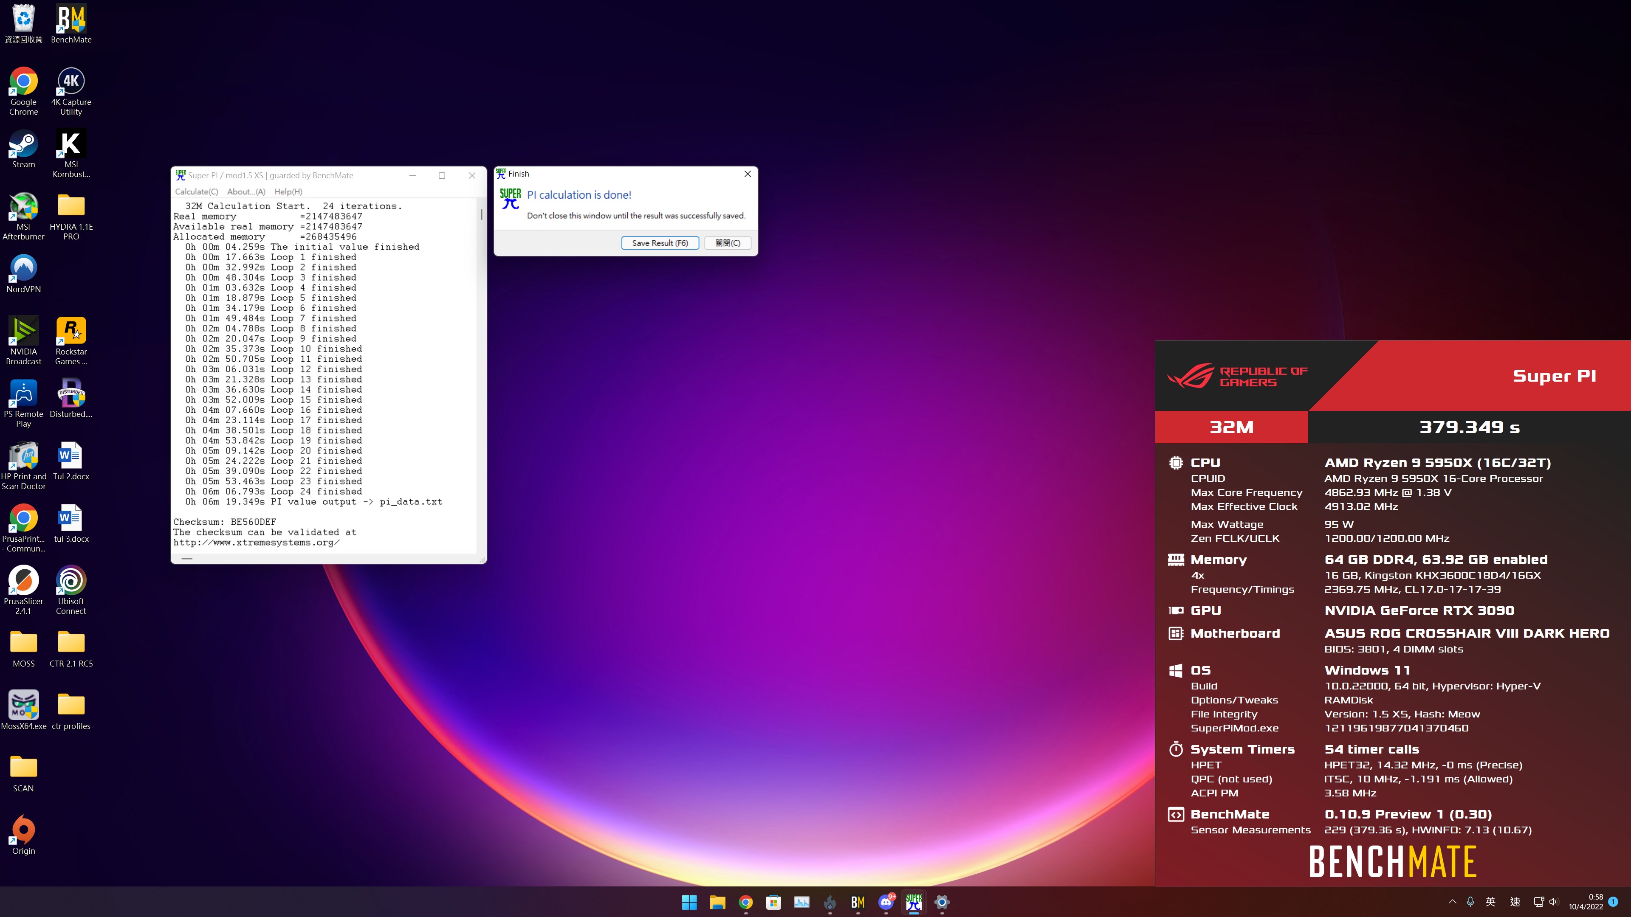Open the Calculate(C) menu in Super PI
Image resolution: width=1631 pixels, height=917 pixels.
(x=196, y=192)
